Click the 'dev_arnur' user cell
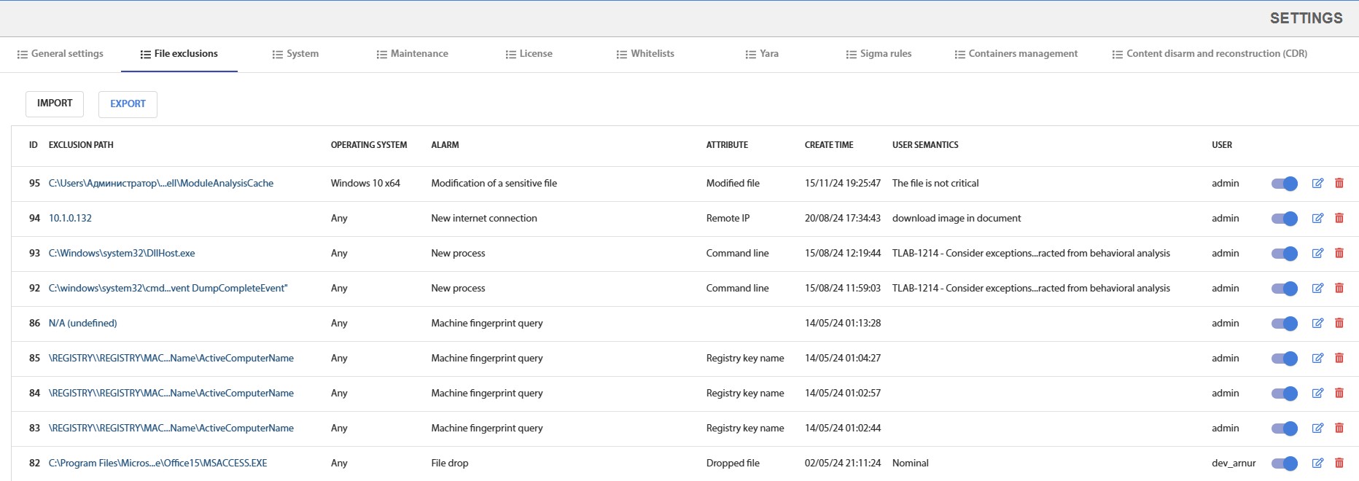Screen dimensions: 1359x481 click(1234, 464)
